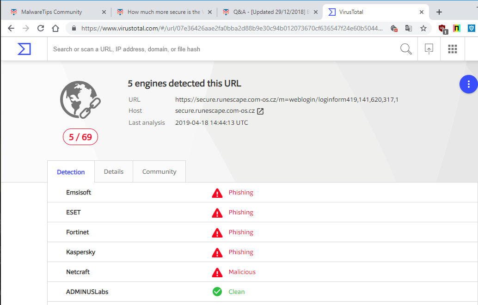
Task: Open the apps grid menu icon
Action: pos(453,49)
